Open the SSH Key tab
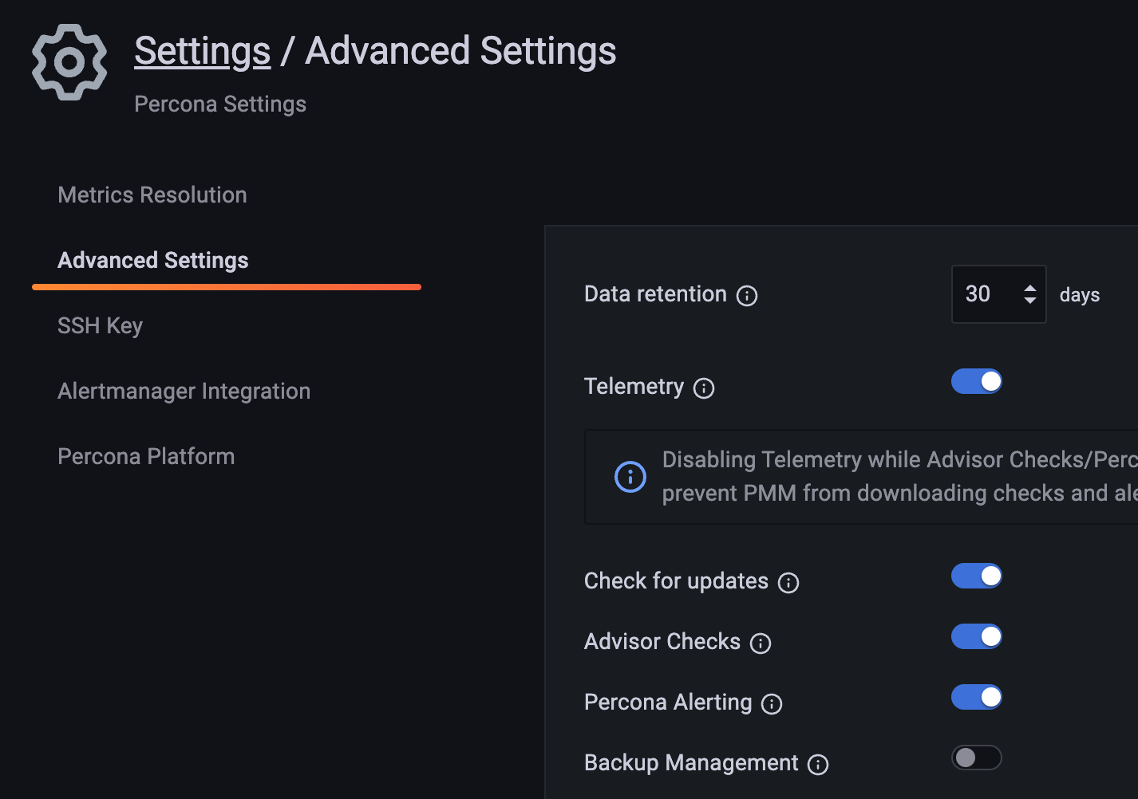This screenshot has height=799, width=1138. coord(101,325)
